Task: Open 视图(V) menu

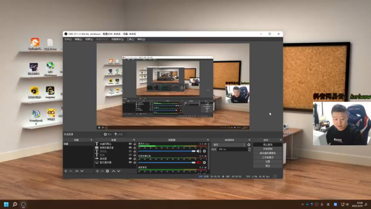Action: (89, 39)
